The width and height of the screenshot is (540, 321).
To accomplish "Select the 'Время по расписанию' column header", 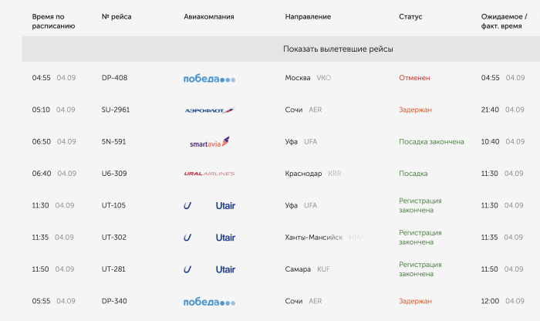I will 53,22.
